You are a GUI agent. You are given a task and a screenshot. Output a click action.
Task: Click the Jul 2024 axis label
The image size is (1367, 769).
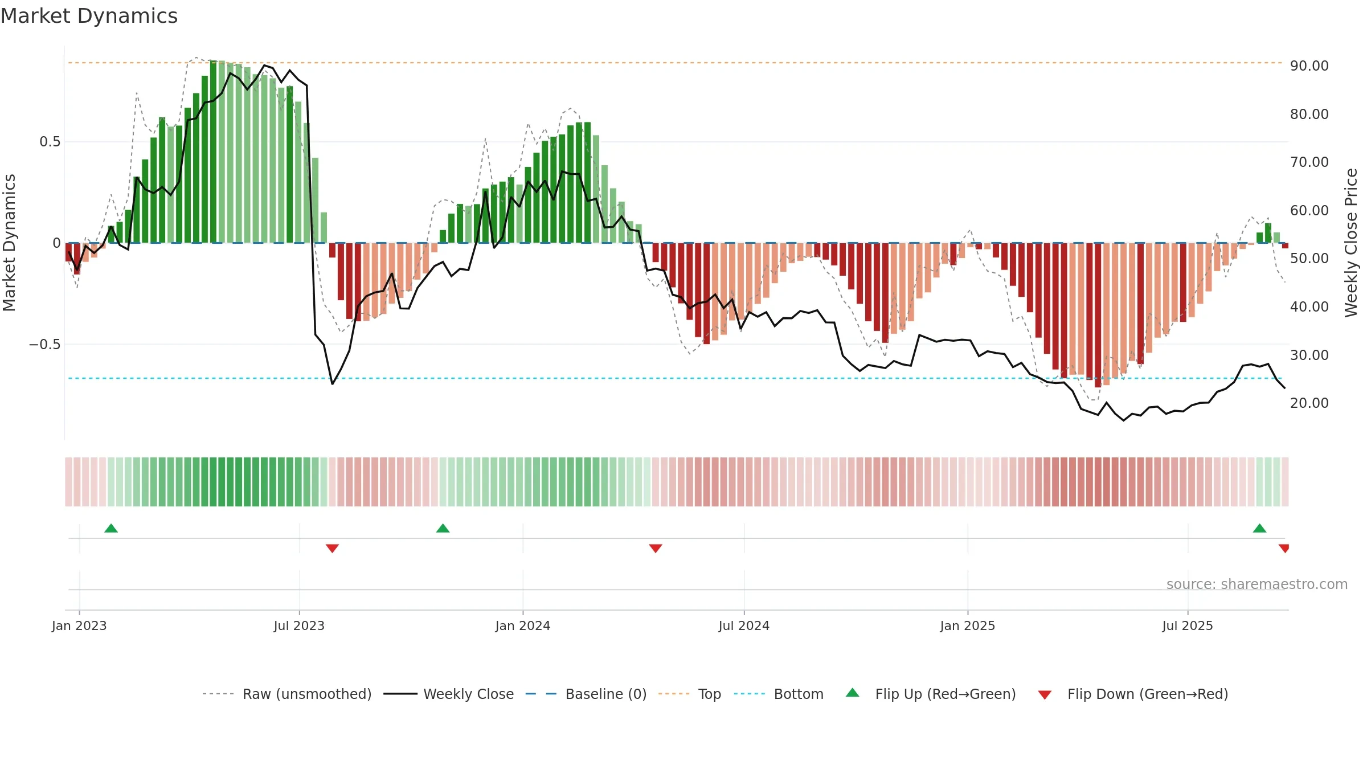coord(744,625)
